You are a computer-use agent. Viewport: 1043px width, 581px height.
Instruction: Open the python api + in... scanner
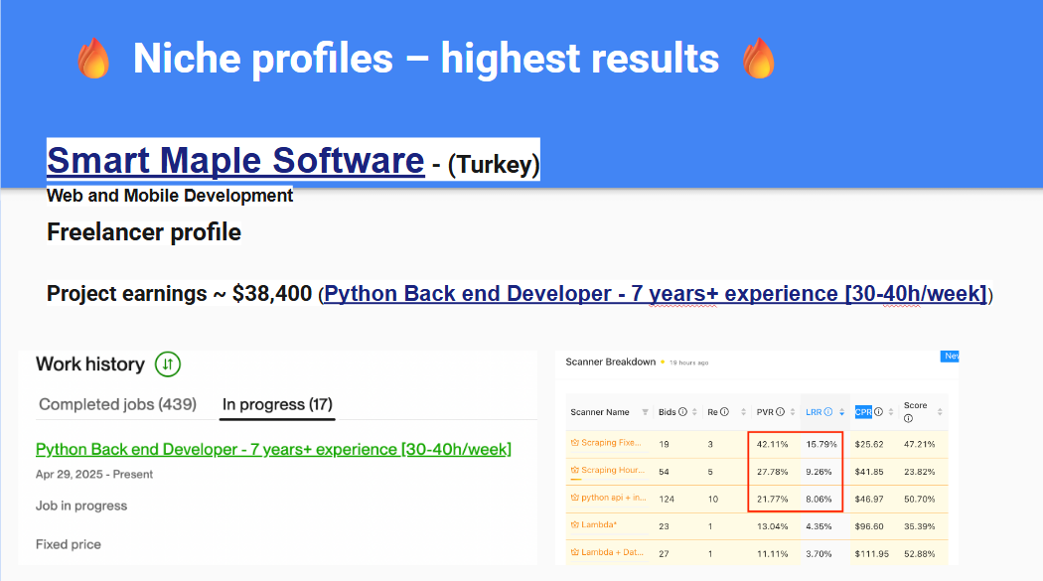(x=613, y=498)
